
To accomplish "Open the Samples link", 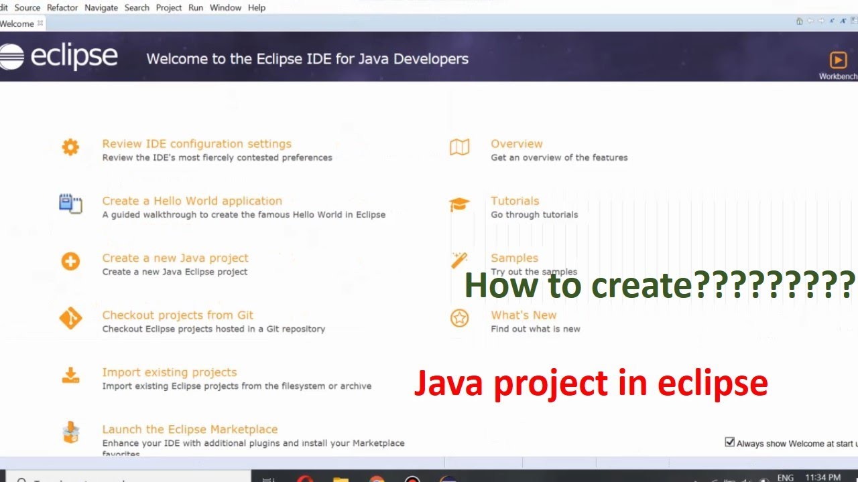I will (x=515, y=258).
